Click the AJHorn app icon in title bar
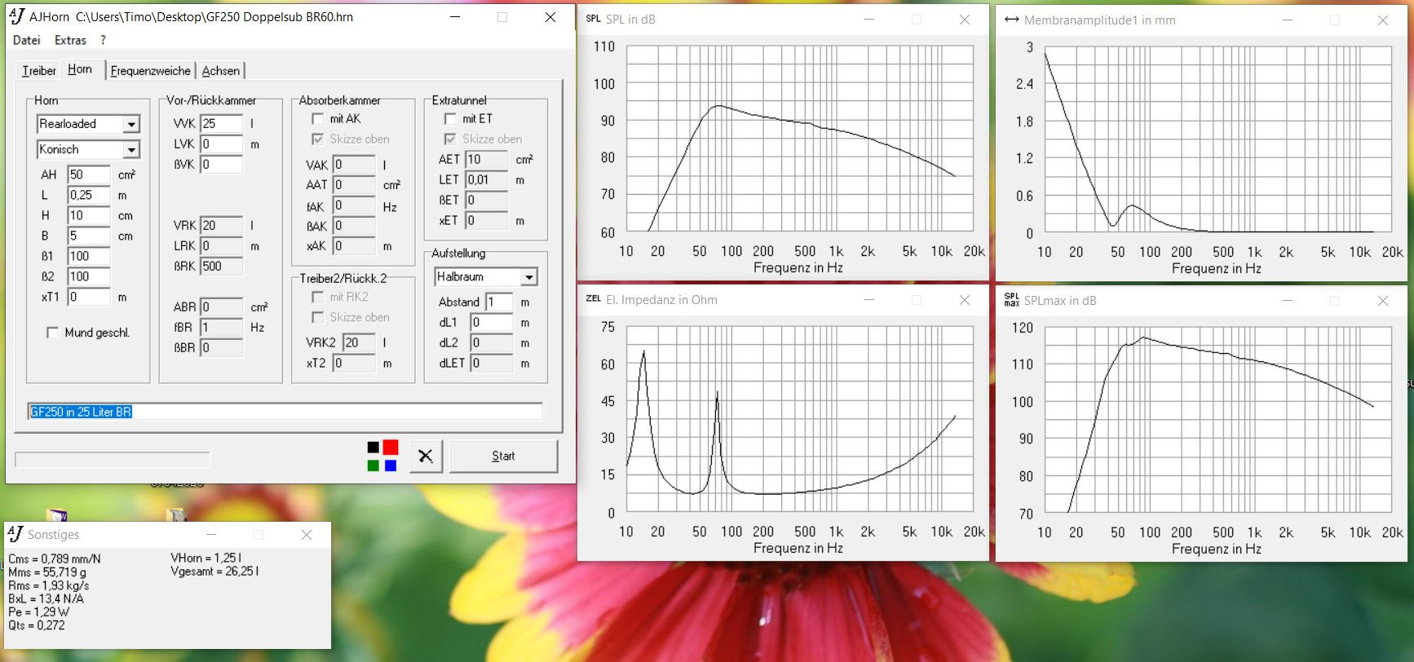 tap(16, 16)
